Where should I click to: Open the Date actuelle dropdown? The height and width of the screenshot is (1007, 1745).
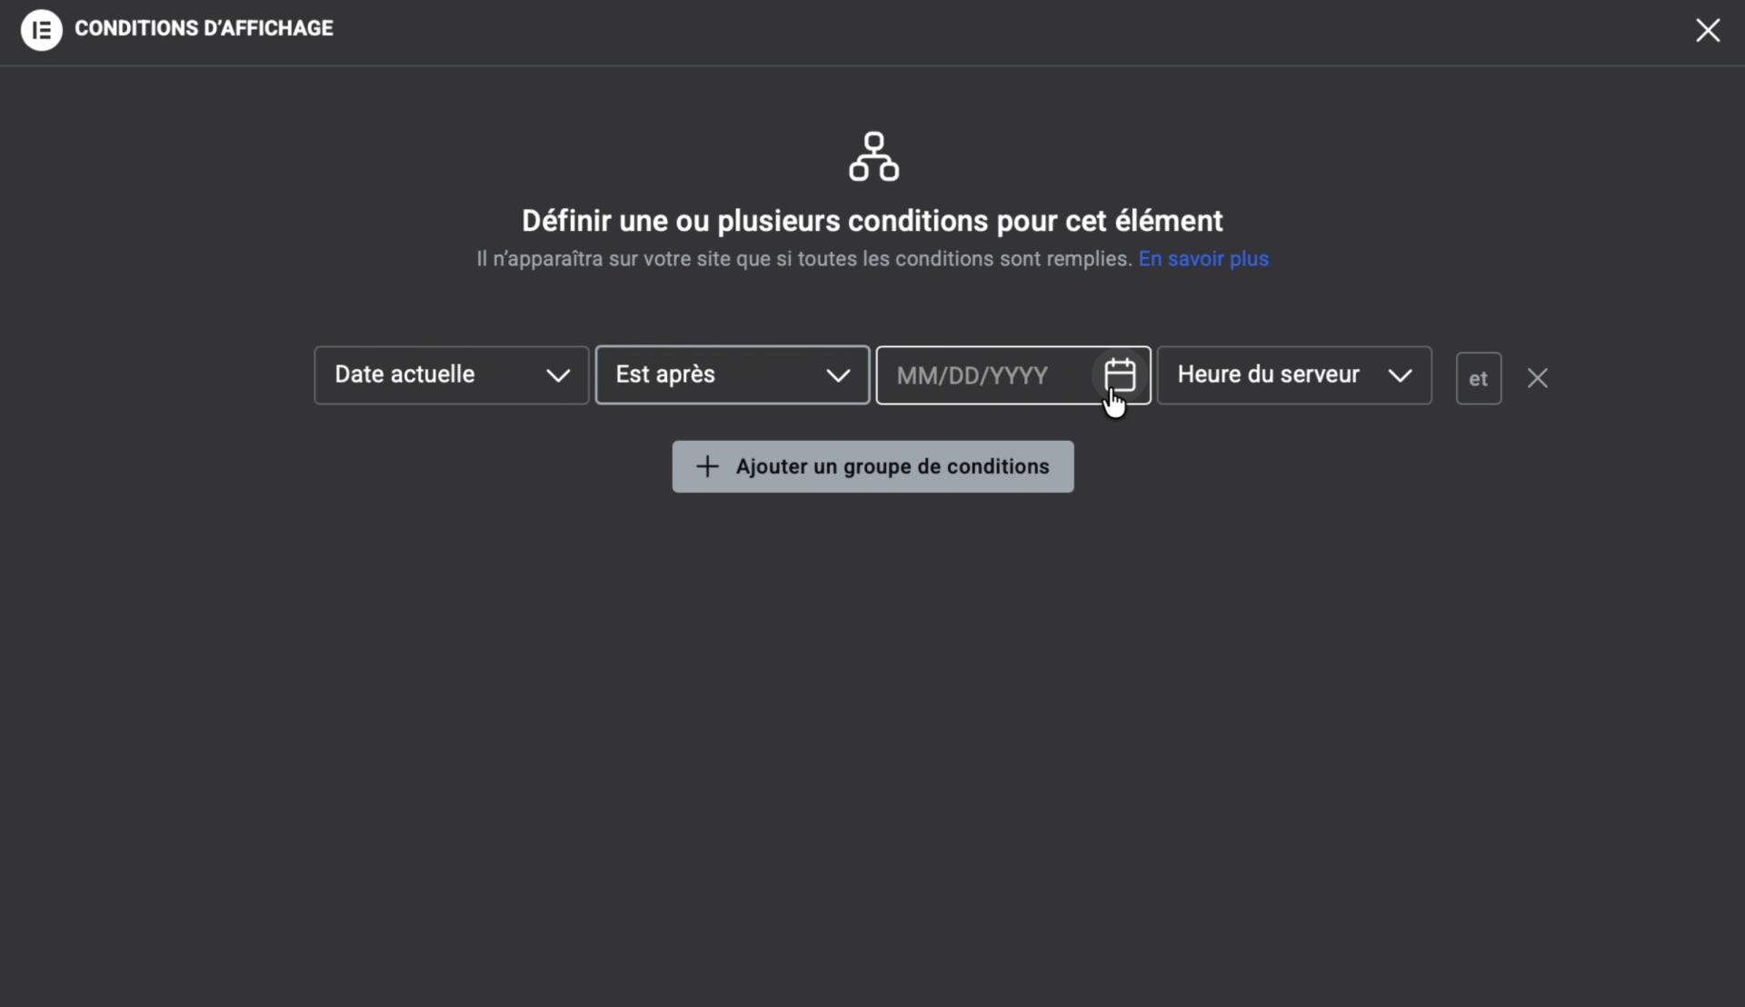coord(450,374)
